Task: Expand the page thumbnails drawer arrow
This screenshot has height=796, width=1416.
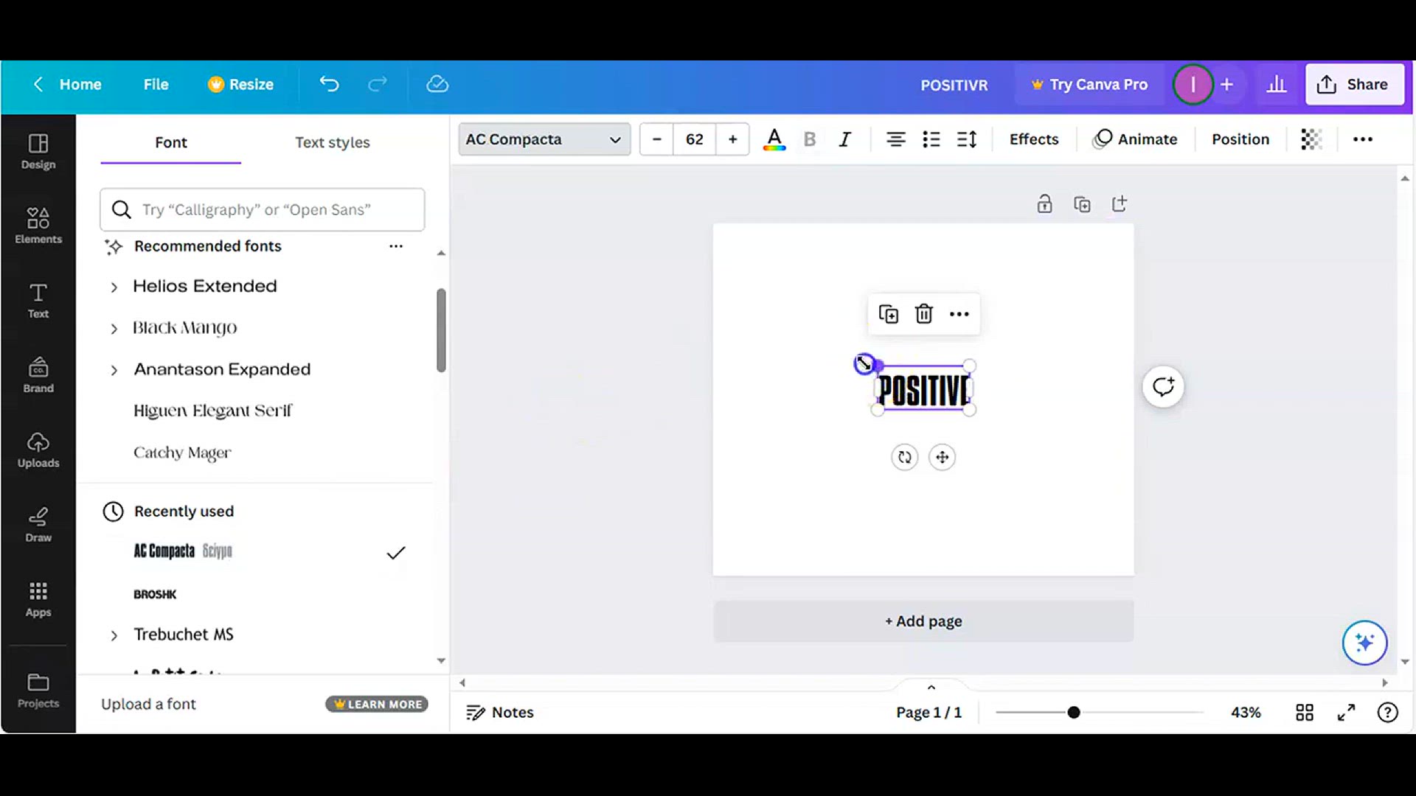Action: pyautogui.click(x=931, y=687)
